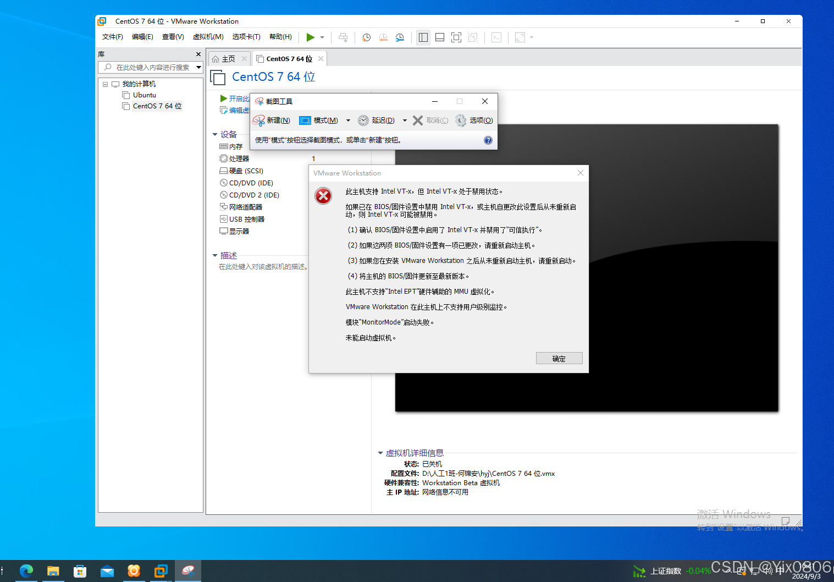Screen dimensions: 834x582
Task: Open the power options dropdown arrow beside play
Action: click(322, 37)
